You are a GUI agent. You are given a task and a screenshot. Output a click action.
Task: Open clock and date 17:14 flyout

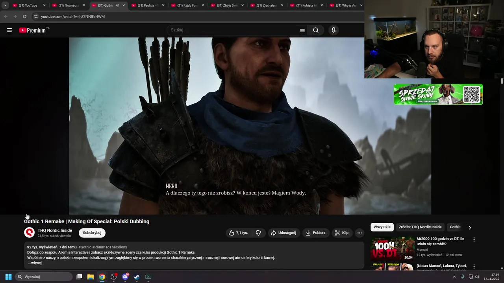[491, 277]
